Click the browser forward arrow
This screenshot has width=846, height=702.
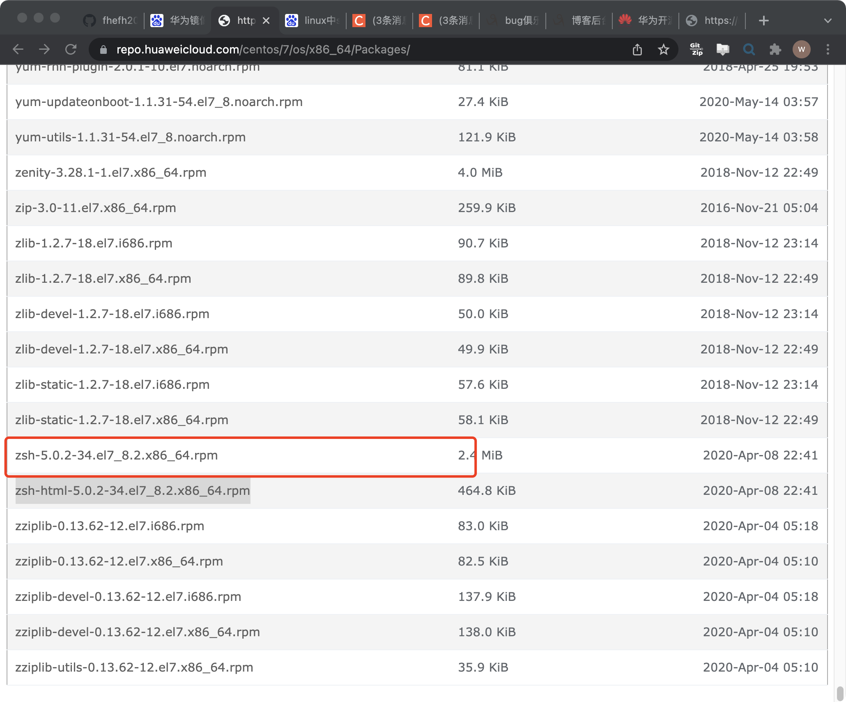coord(44,49)
